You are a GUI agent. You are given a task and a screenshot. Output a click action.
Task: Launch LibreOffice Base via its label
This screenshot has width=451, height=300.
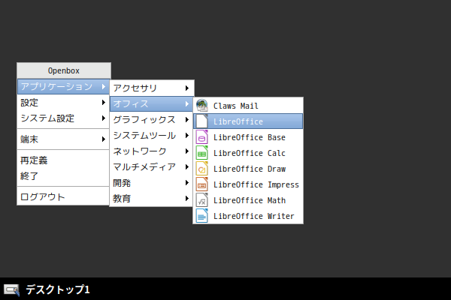250,137
